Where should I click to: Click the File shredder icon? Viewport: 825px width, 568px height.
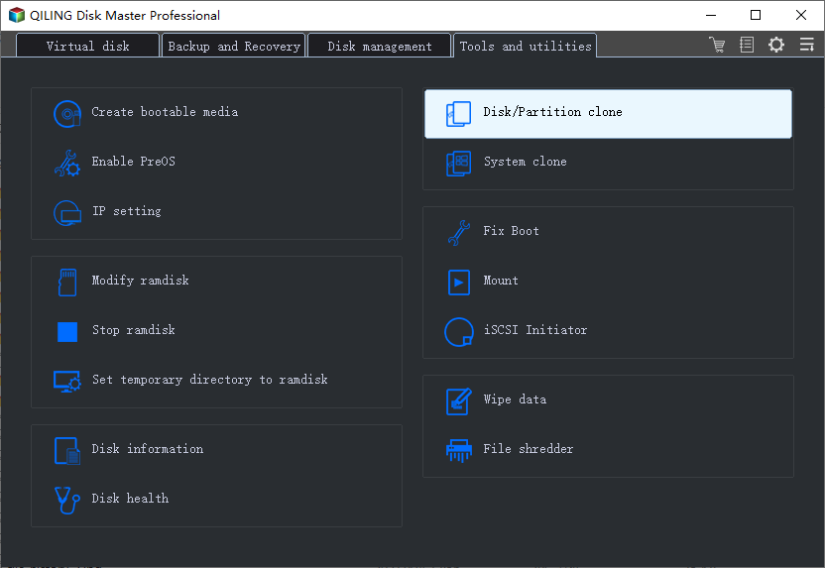pos(459,451)
